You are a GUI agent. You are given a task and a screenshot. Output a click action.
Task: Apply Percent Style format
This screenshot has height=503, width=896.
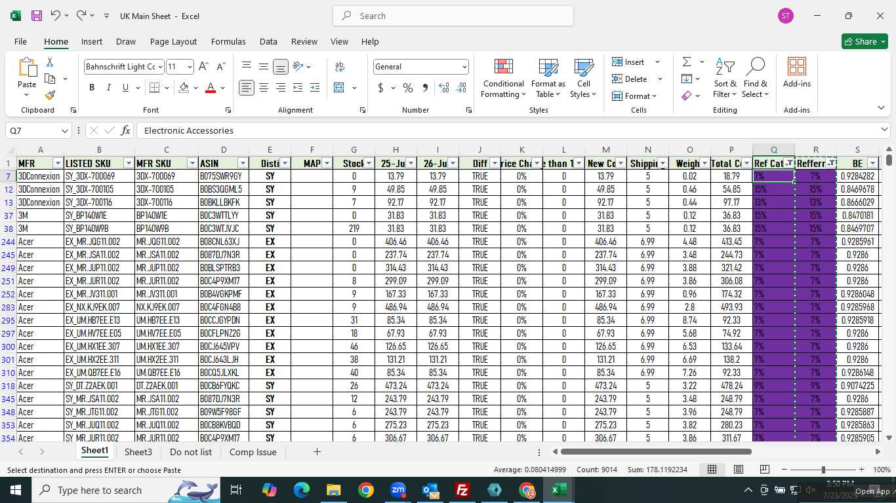pyautogui.click(x=408, y=88)
